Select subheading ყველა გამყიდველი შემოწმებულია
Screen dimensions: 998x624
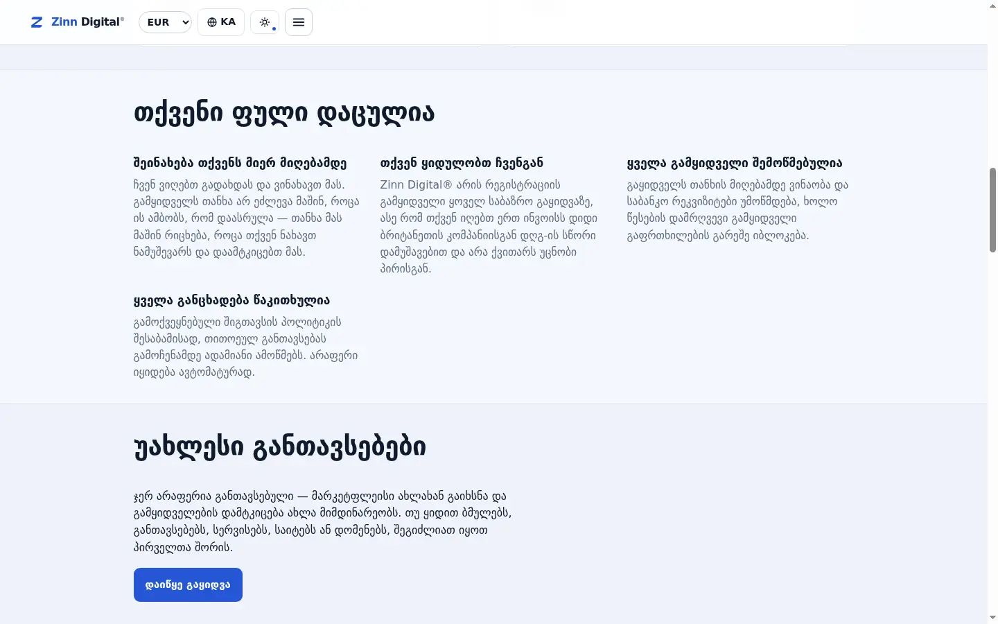click(735, 163)
